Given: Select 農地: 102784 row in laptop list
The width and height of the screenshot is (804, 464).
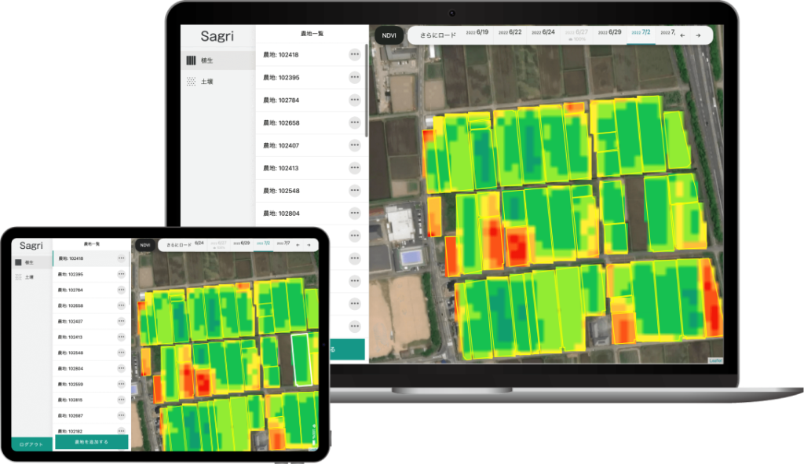Looking at the screenshot, I should (312, 100).
